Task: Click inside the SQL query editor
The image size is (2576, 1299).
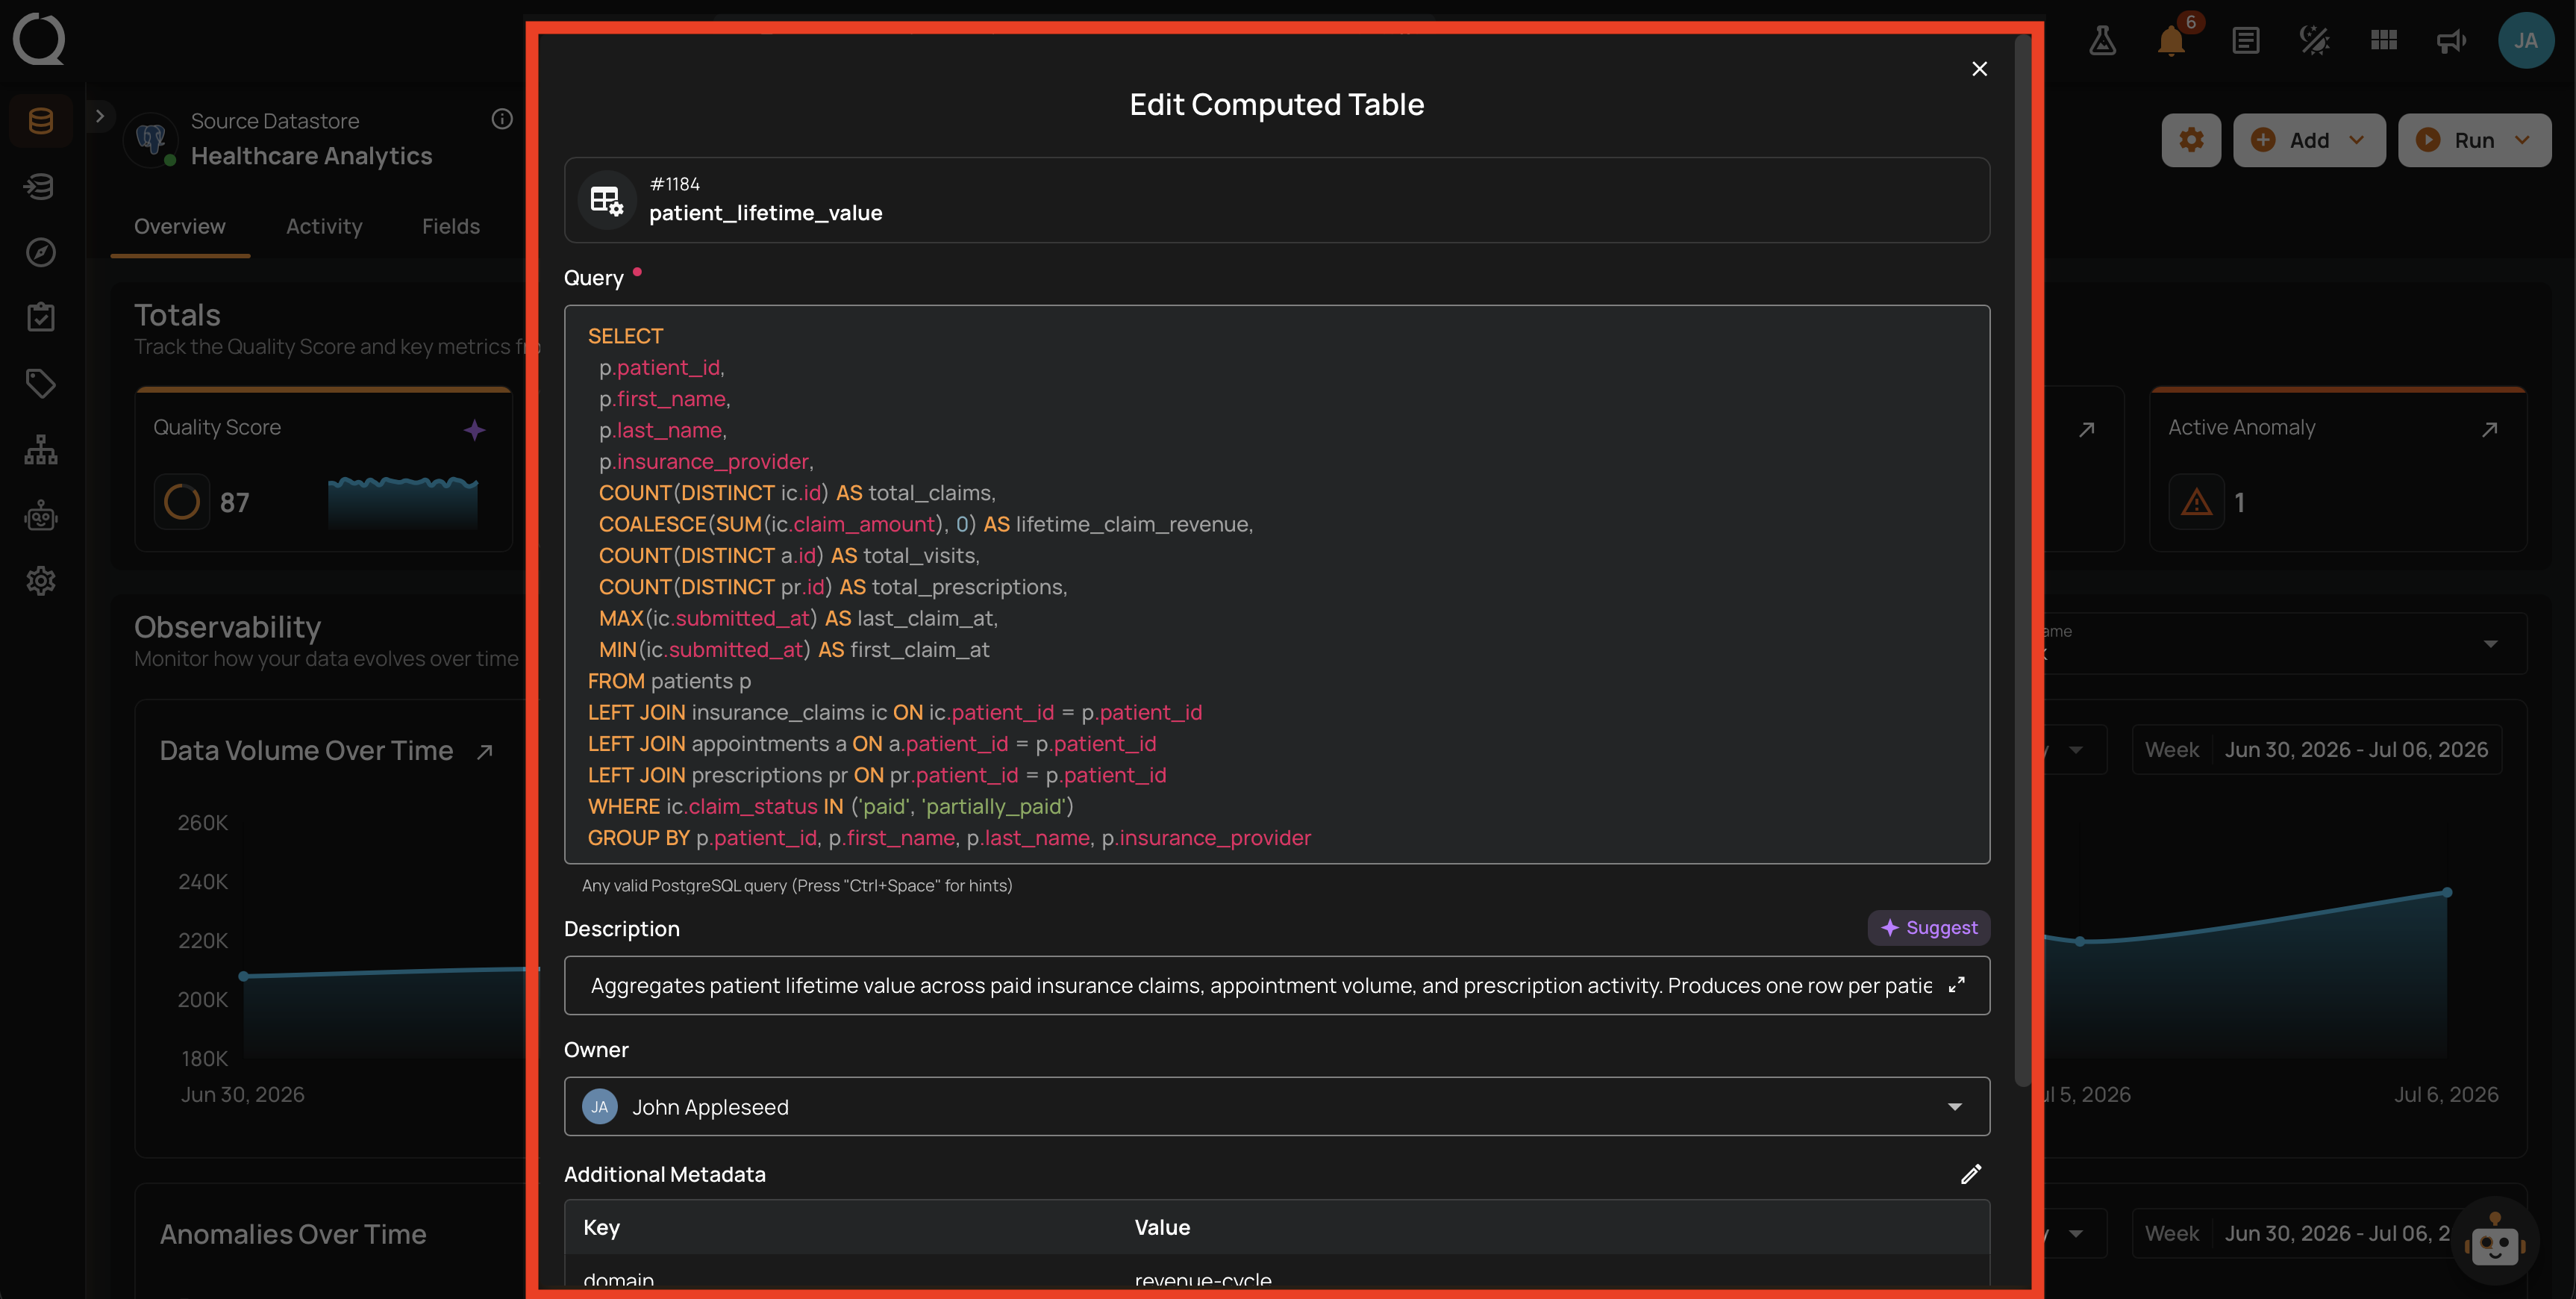Action: pyautogui.click(x=1276, y=585)
